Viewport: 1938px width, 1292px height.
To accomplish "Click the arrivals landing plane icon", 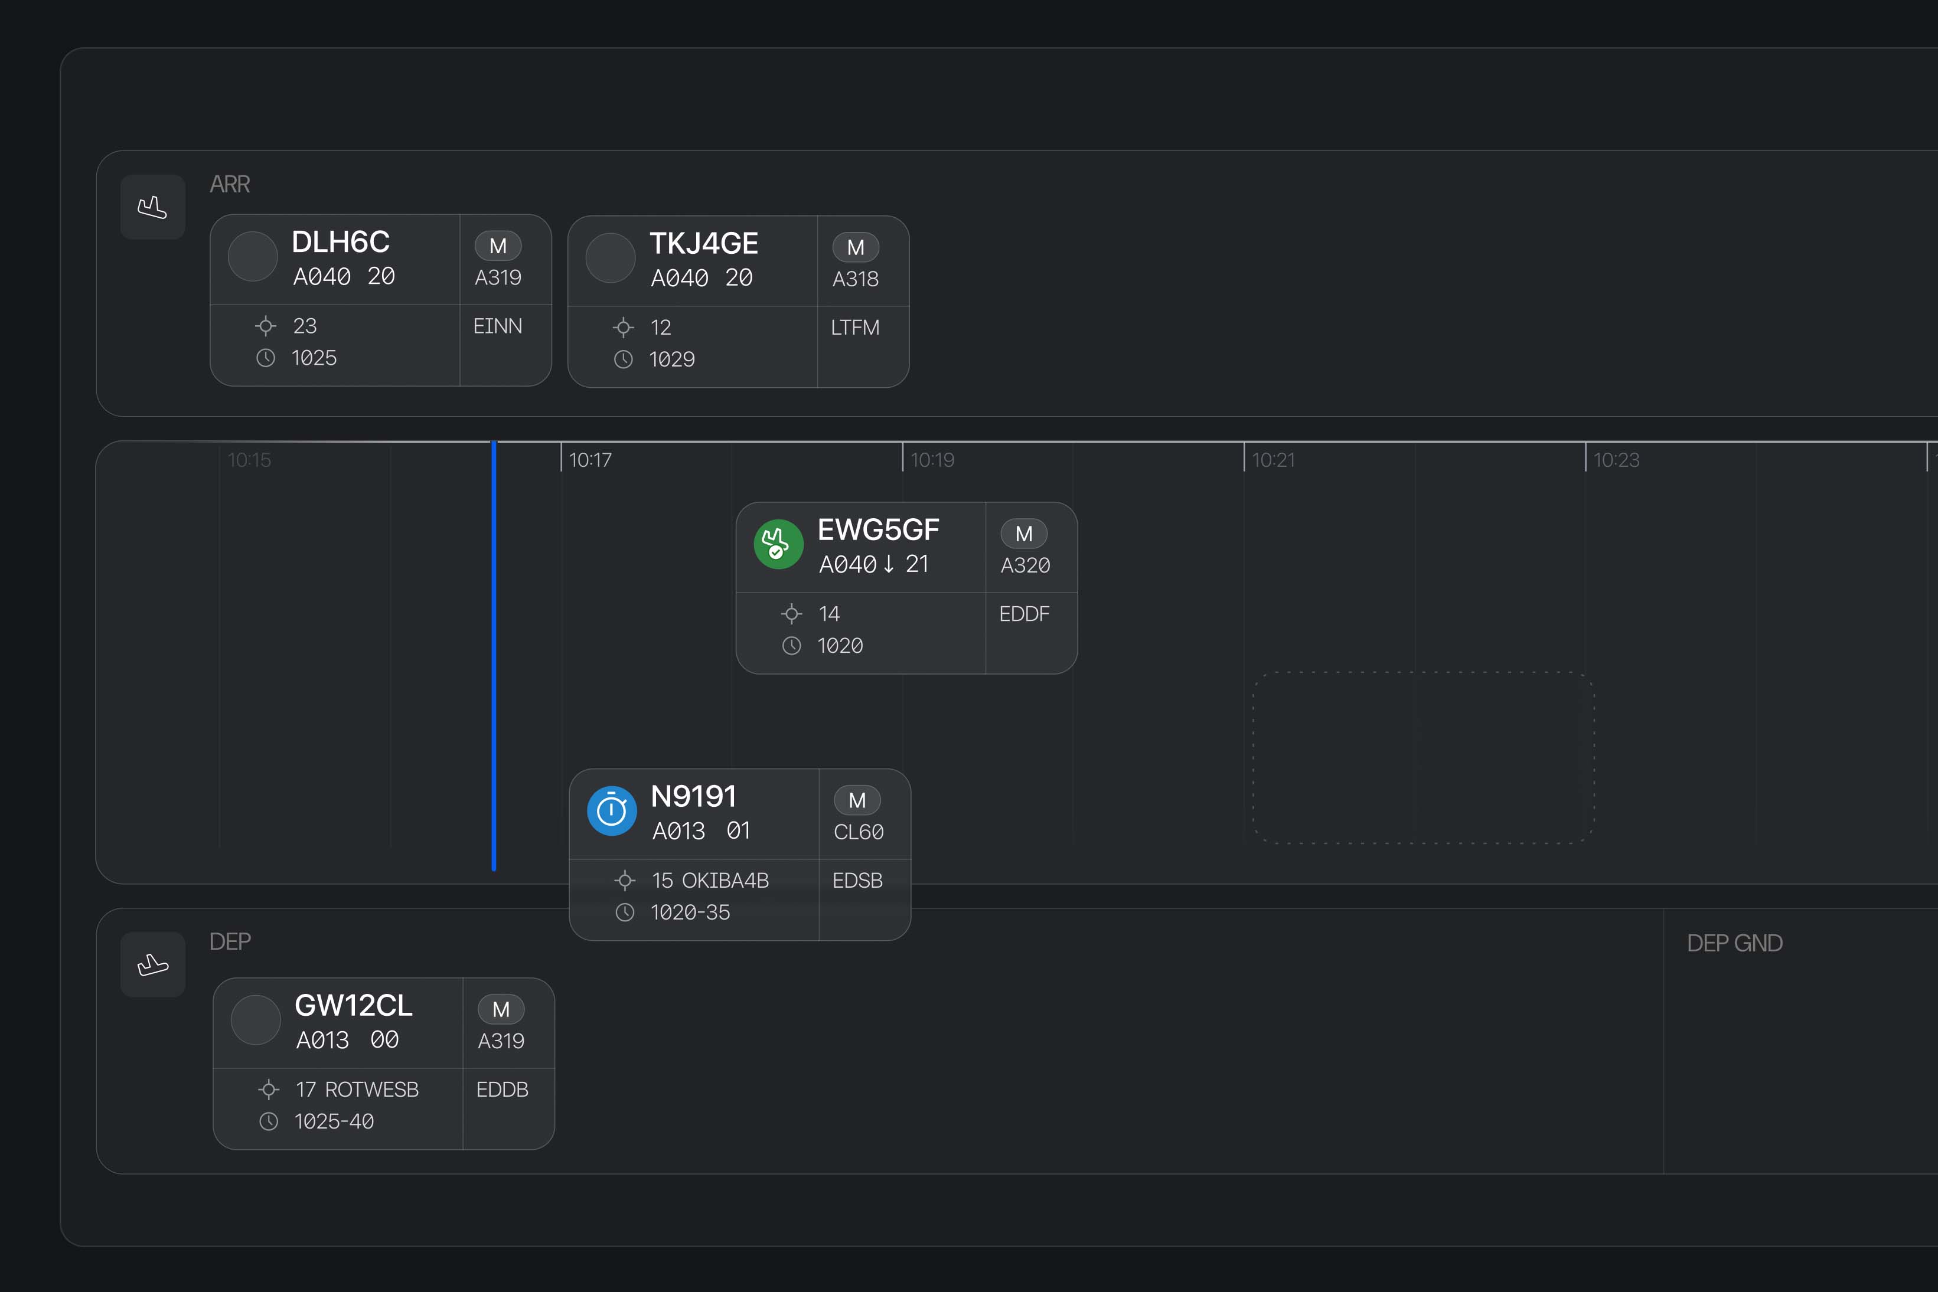I will (152, 207).
